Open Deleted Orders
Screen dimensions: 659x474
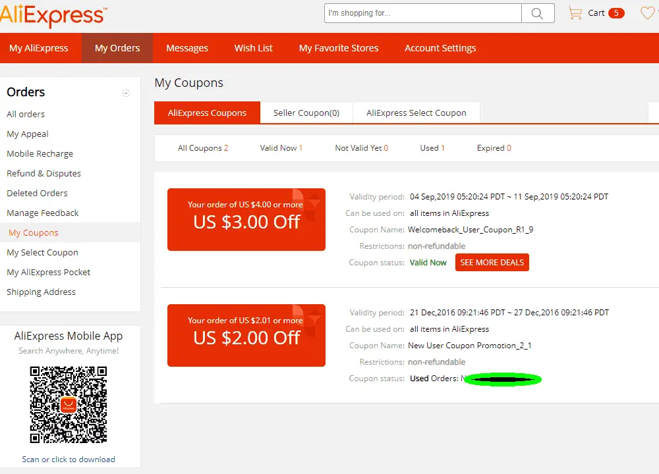pos(37,193)
